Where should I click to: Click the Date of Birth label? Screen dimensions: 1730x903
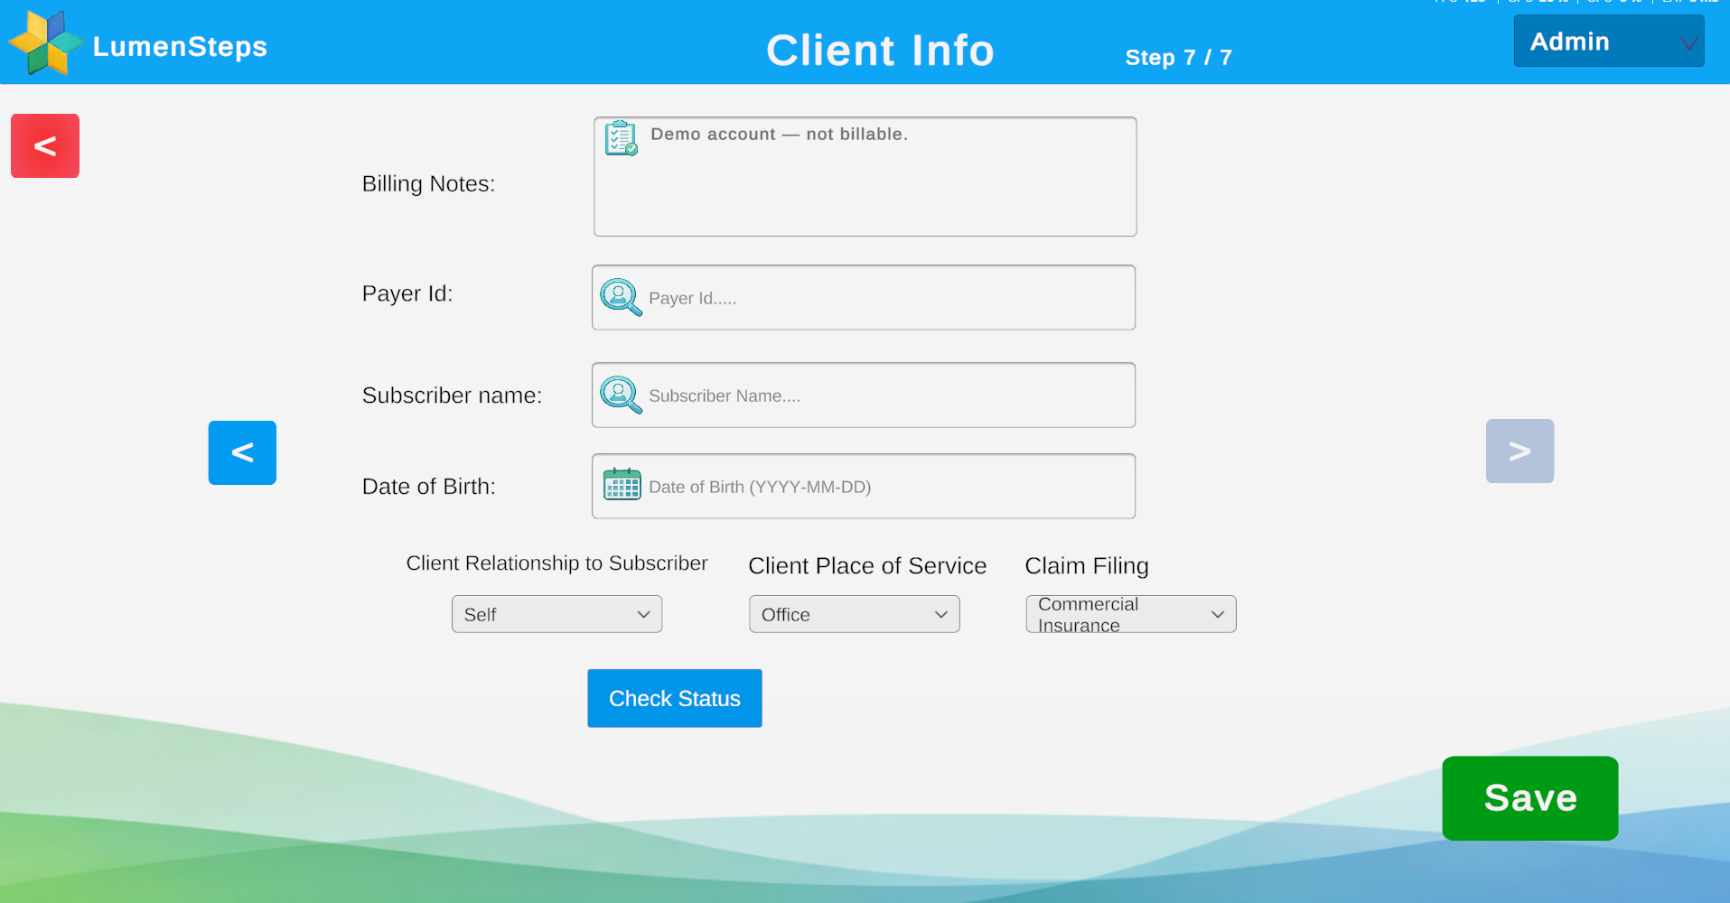[x=428, y=487]
